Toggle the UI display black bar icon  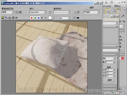pyautogui.click(x=78, y=18)
